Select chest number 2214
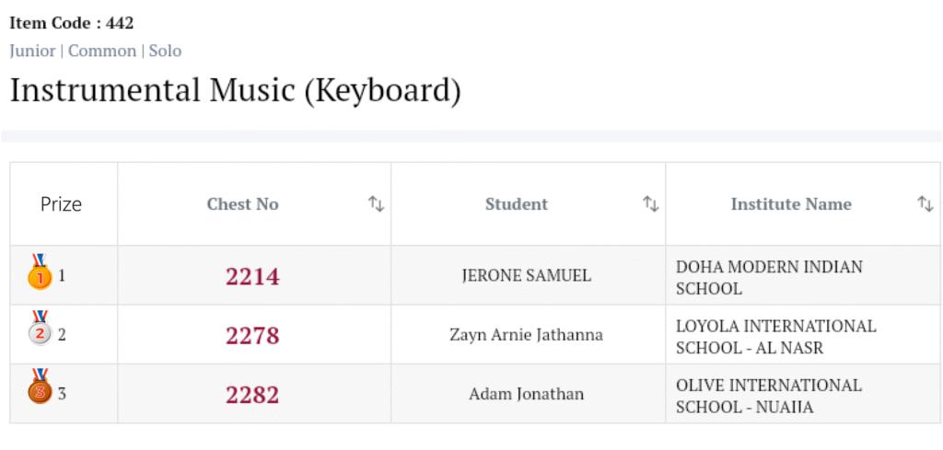 coord(252,276)
